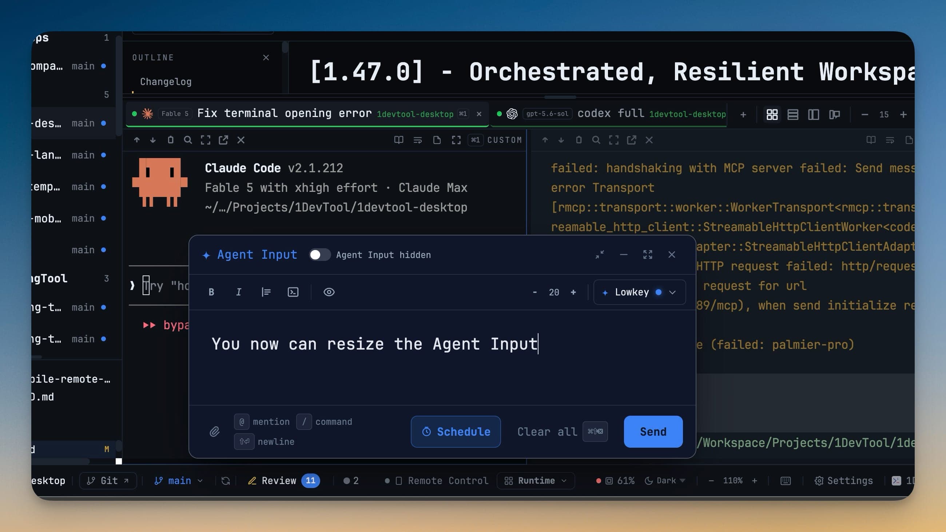Click the sync refresh icon in the status bar
The width and height of the screenshot is (946, 532).
pos(226,481)
